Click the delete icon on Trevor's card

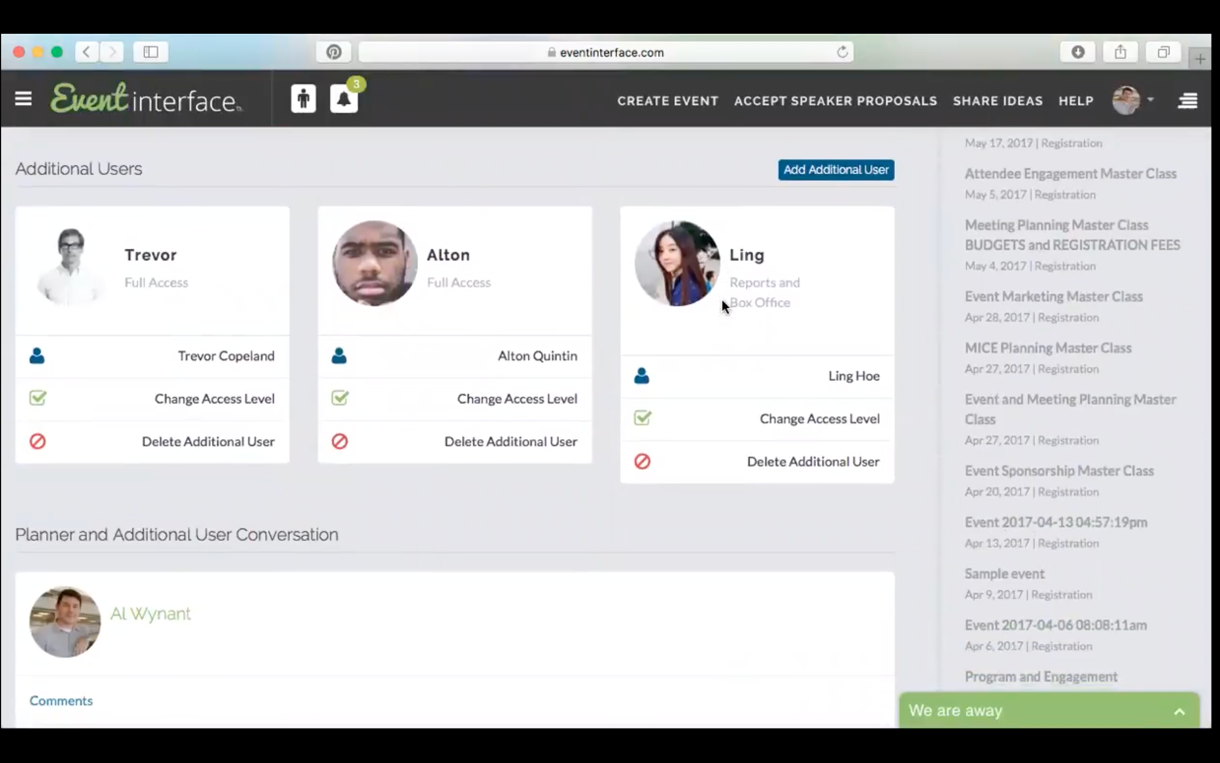tap(38, 441)
